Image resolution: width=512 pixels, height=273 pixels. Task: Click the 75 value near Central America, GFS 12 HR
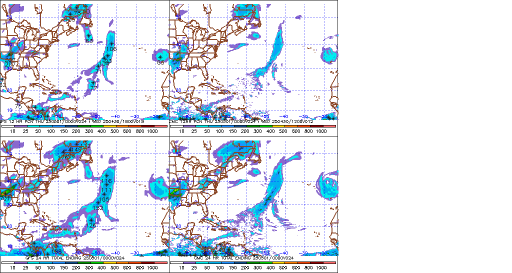tap(18, 107)
